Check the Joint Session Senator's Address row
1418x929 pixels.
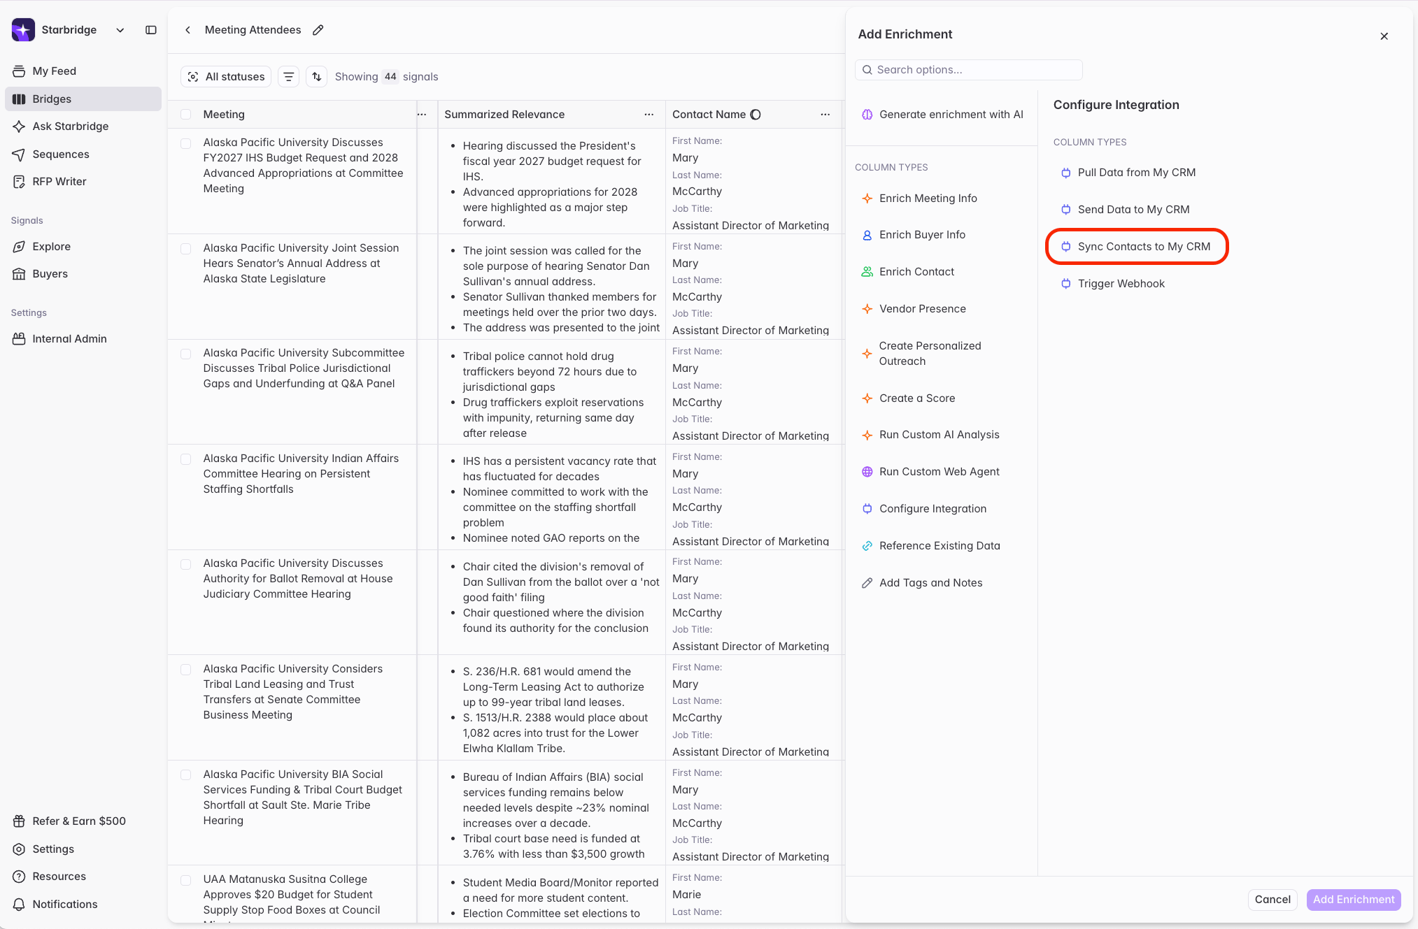click(186, 249)
